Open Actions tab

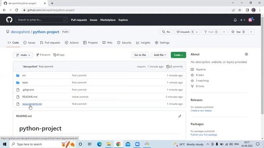(x=72, y=43)
